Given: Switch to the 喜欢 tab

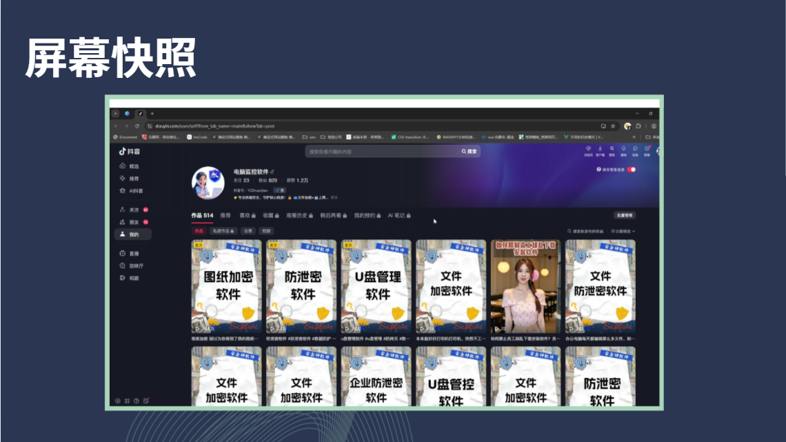Looking at the screenshot, I should (248, 216).
